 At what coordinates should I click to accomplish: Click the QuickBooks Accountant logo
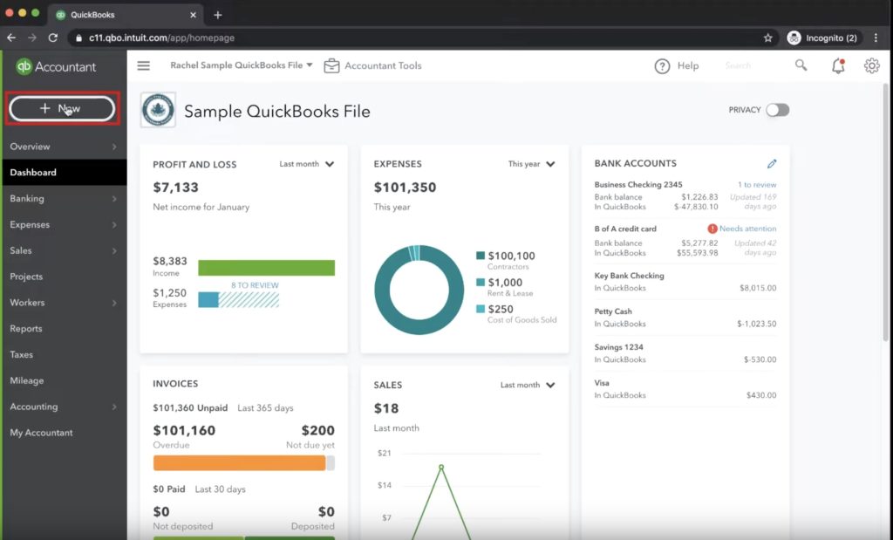point(56,66)
